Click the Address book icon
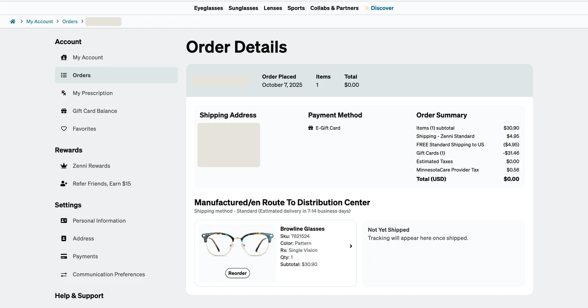This screenshot has height=308, width=588. [64, 239]
